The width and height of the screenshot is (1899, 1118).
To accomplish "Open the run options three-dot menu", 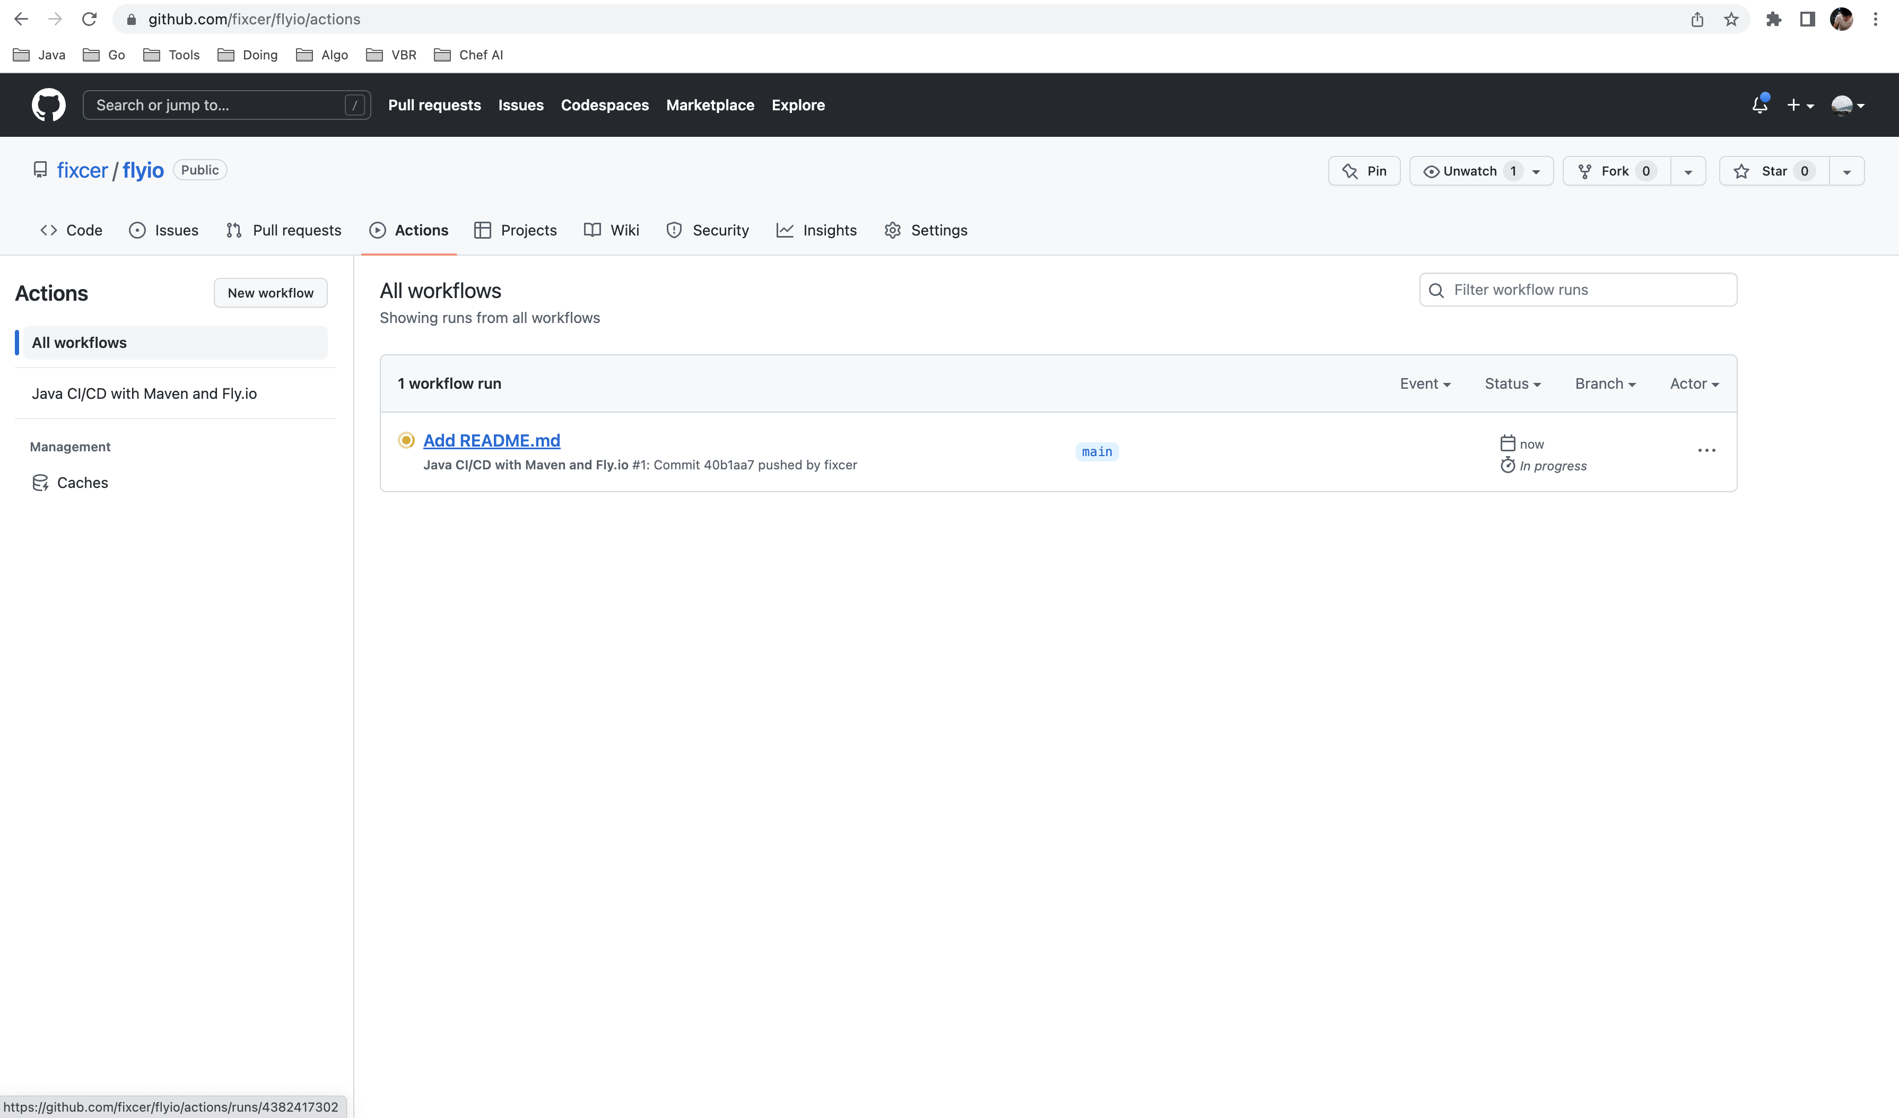I will pyautogui.click(x=1706, y=450).
